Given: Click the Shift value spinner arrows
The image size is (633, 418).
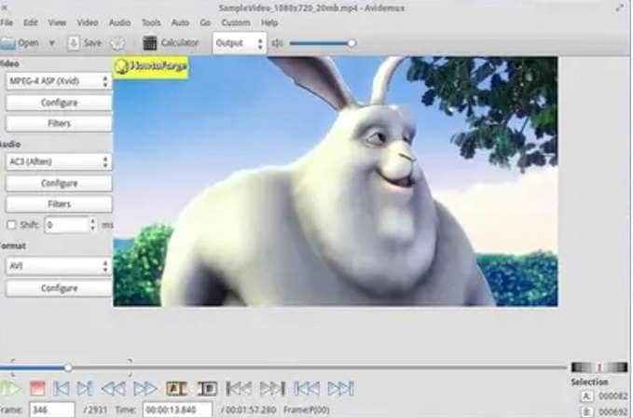Looking at the screenshot, I should click(x=93, y=225).
